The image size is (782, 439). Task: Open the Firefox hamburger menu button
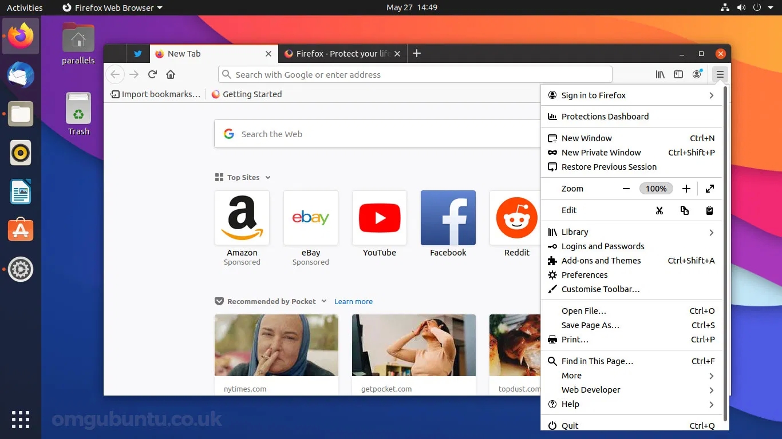(720, 74)
